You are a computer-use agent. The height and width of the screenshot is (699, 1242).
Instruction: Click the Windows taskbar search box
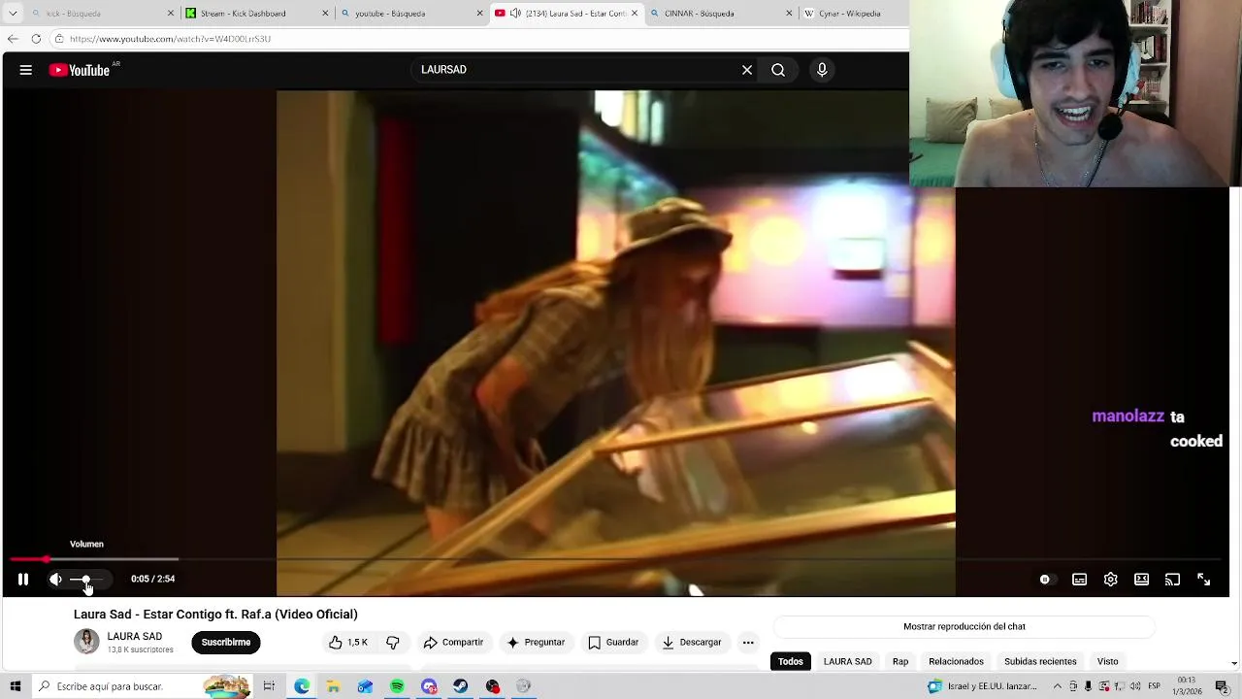[x=141, y=686]
